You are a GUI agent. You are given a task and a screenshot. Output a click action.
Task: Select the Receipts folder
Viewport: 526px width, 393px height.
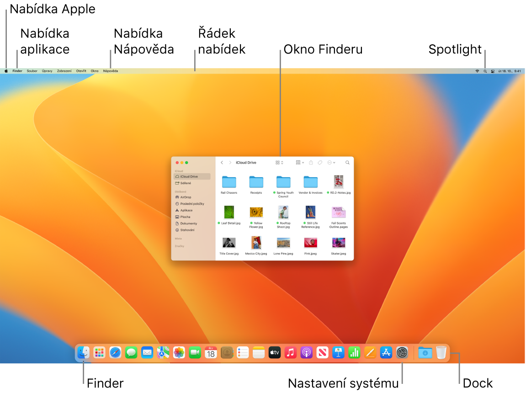(256, 182)
